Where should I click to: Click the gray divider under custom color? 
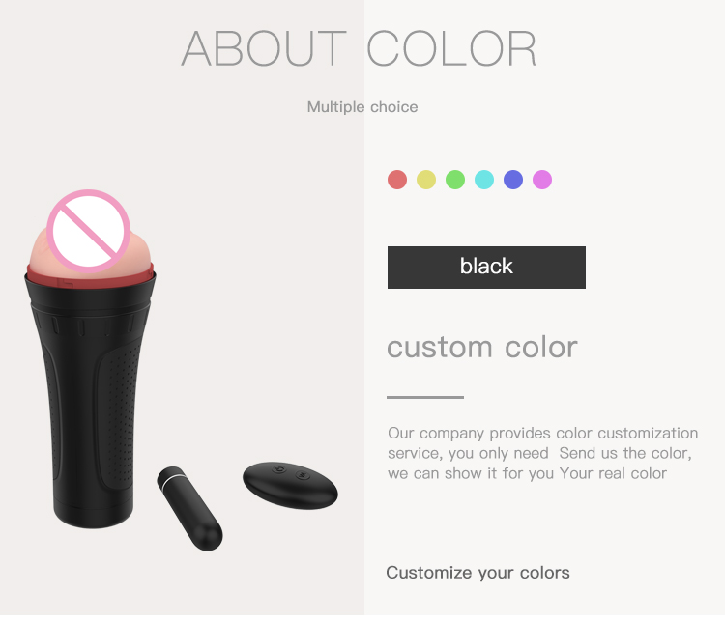(x=425, y=397)
